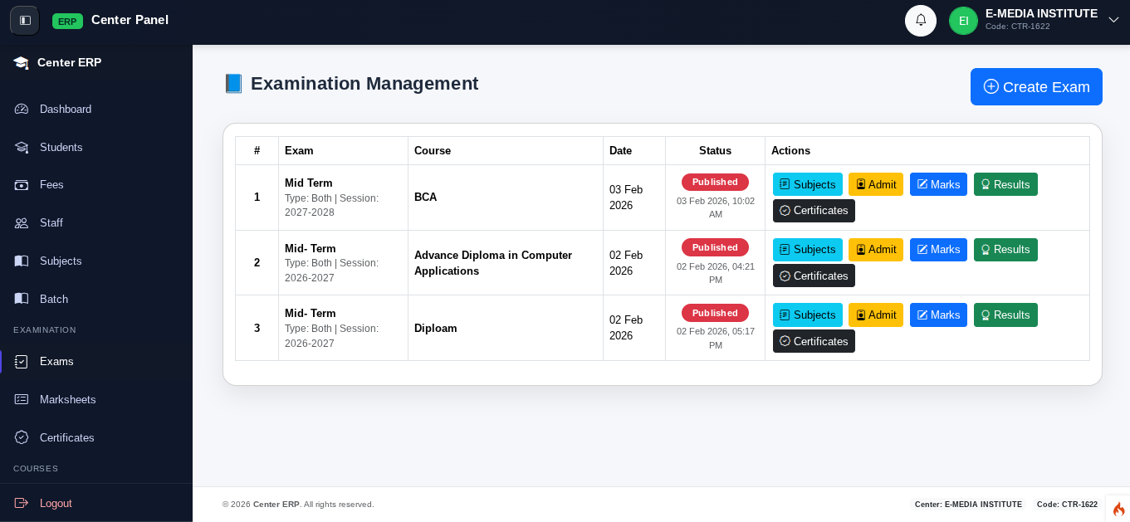Open Certificates for the Diploam exam
1130x522 pixels.
(814, 341)
